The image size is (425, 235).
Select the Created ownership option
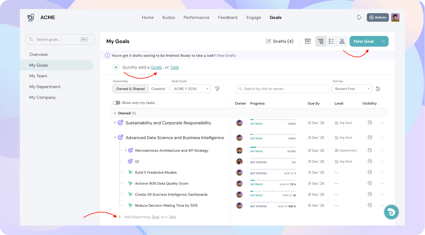(x=158, y=89)
